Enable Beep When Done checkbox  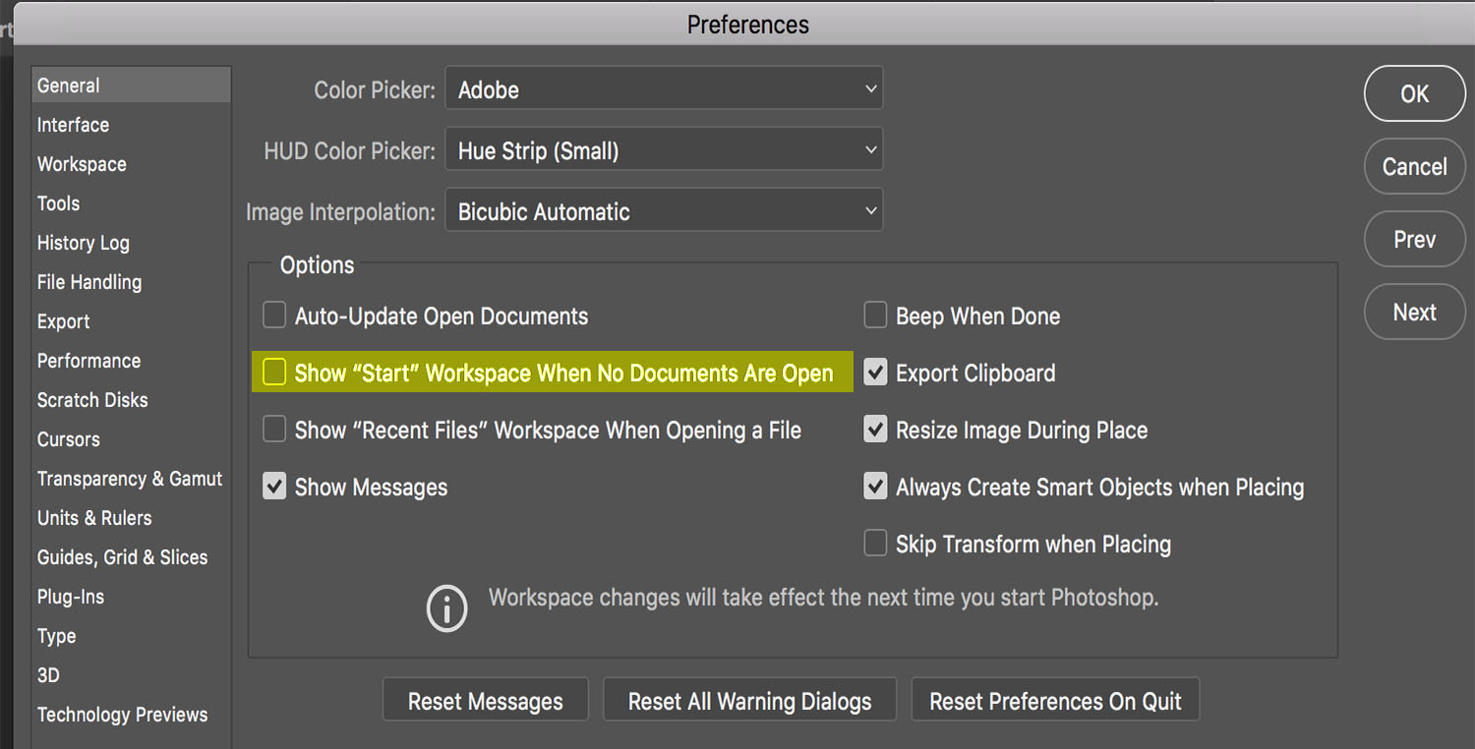coord(875,316)
